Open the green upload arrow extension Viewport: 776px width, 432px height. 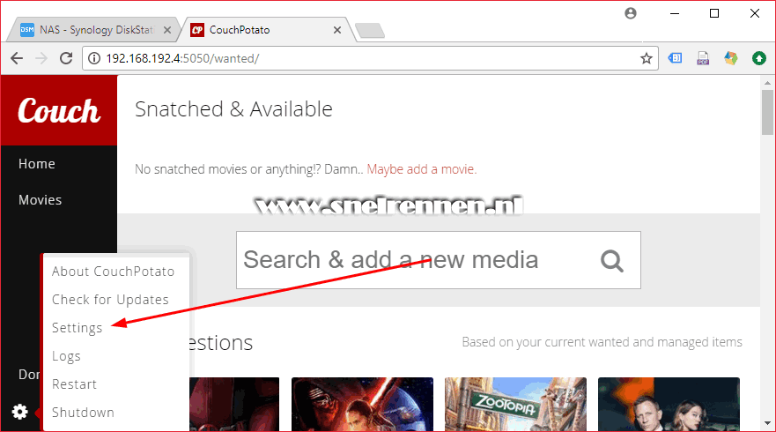[758, 58]
